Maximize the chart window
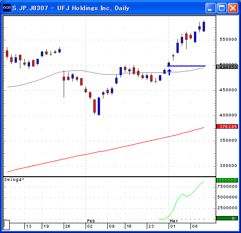 [222, 8]
